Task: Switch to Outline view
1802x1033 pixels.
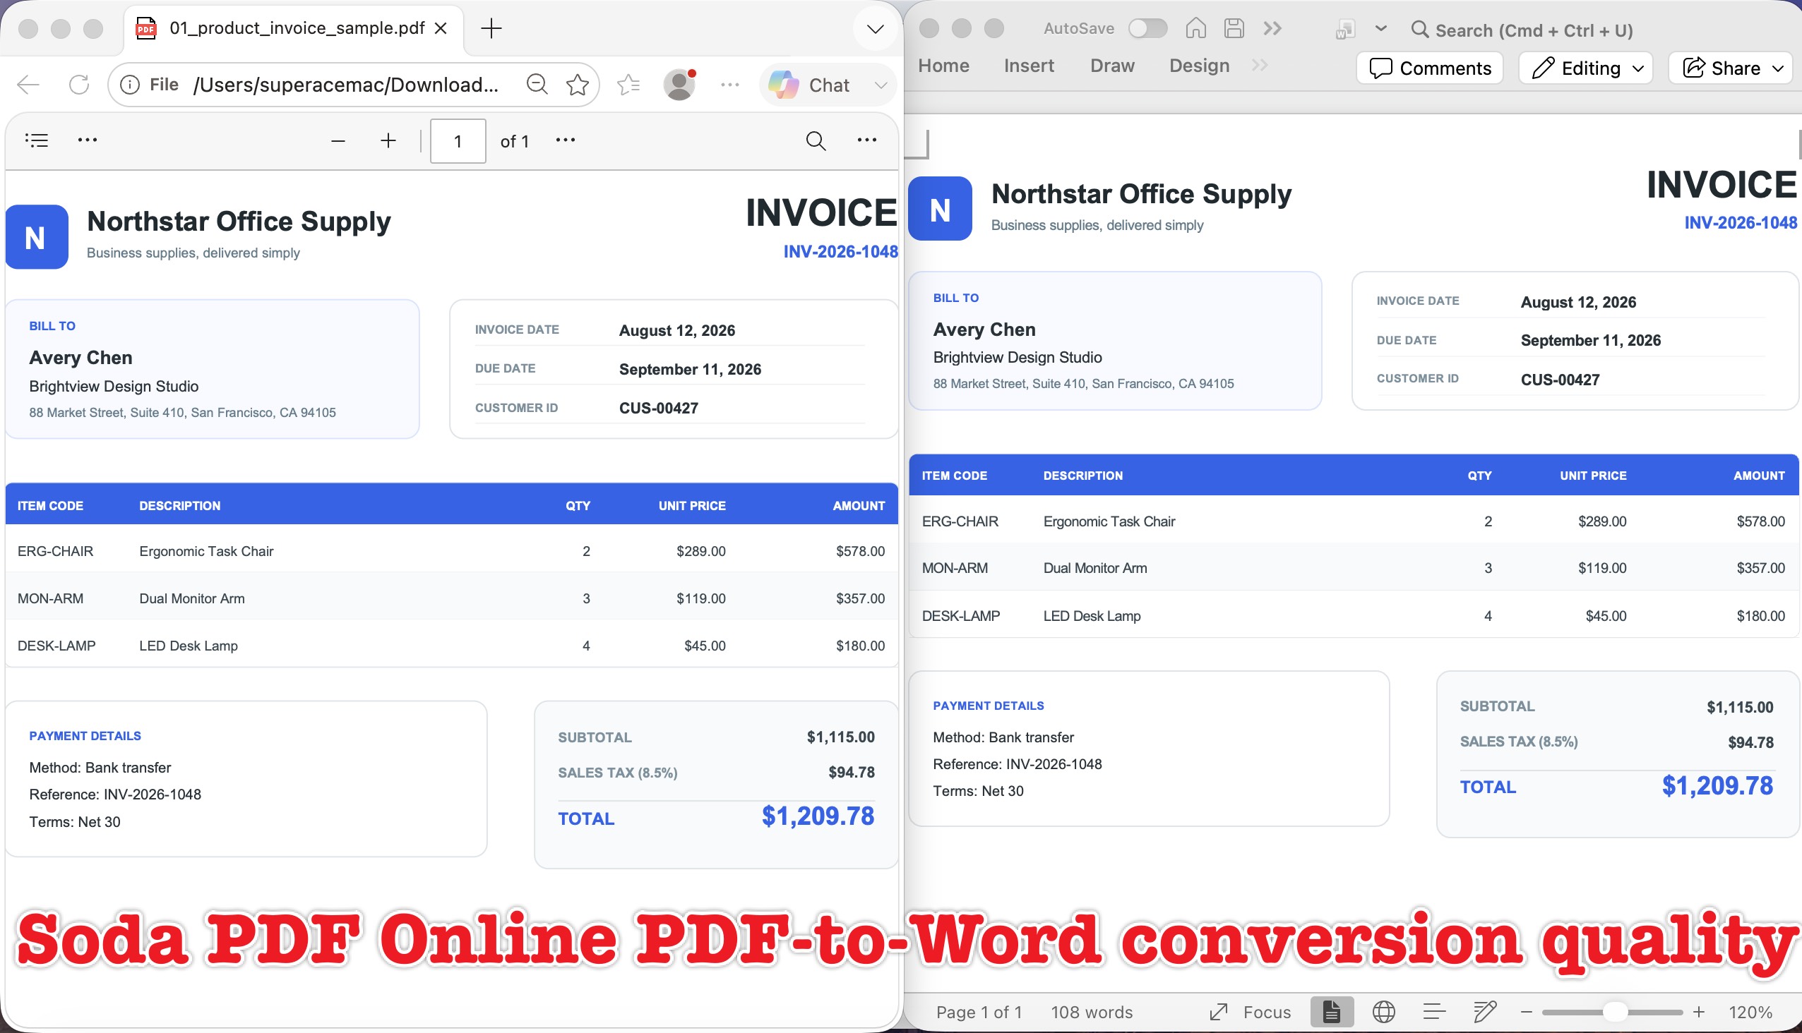Action: click(x=1434, y=1012)
